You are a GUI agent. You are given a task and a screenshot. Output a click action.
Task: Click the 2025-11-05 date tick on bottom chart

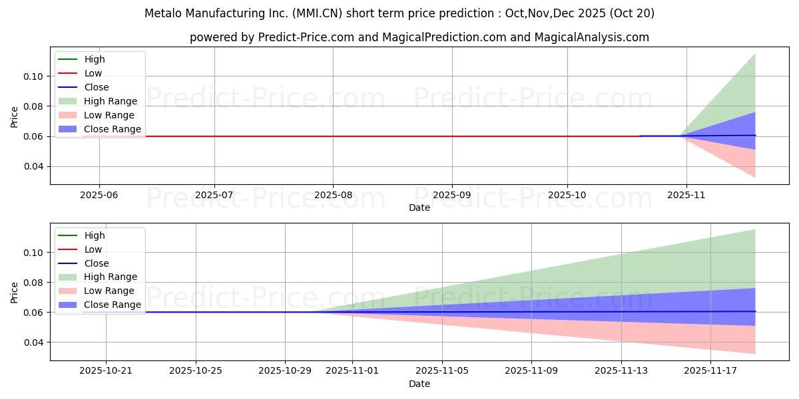[442, 370]
